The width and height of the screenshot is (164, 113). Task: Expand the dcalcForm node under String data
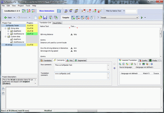tap(8, 31)
